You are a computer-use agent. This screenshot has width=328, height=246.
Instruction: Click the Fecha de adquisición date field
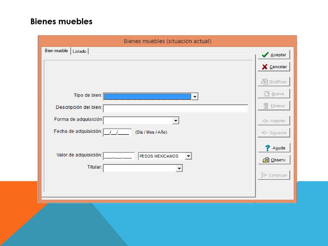tap(117, 133)
